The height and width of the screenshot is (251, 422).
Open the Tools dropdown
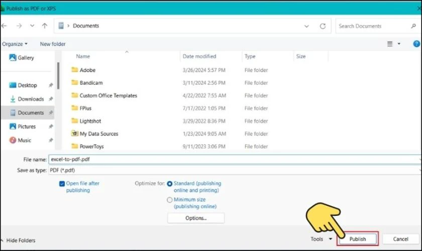click(321, 239)
